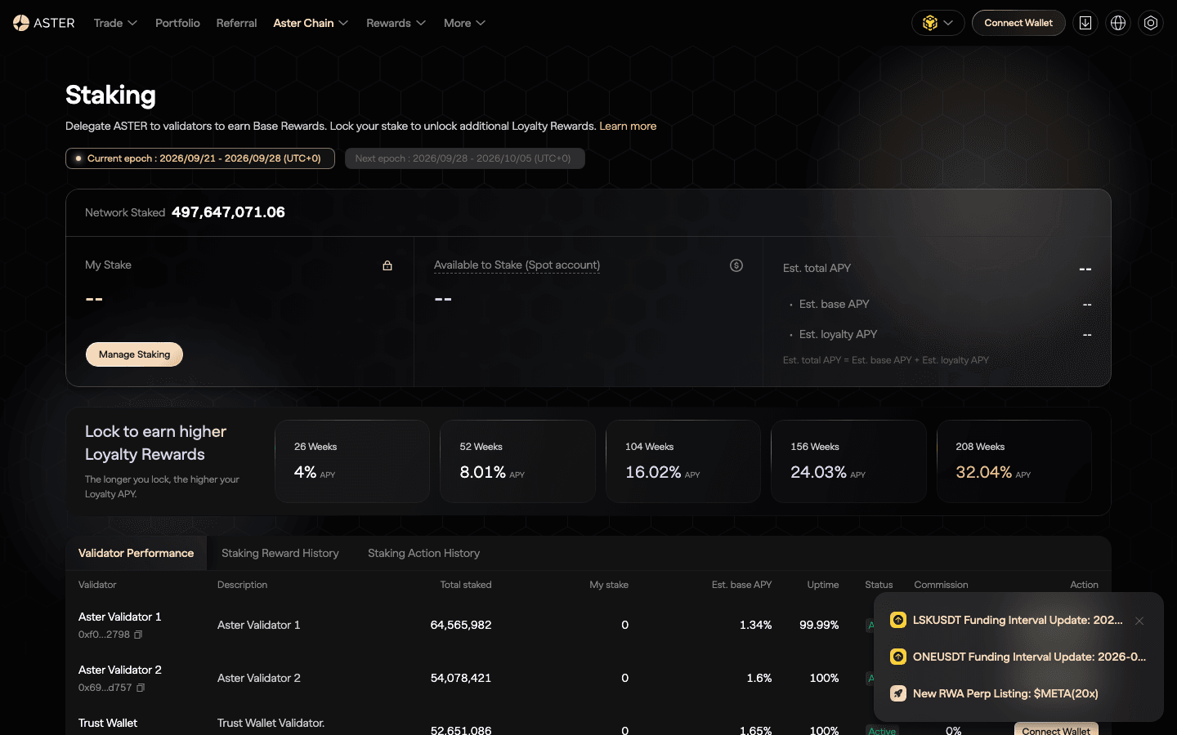Switch to Staking Action History tab
Image resolution: width=1177 pixels, height=735 pixels.
click(423, 553)
